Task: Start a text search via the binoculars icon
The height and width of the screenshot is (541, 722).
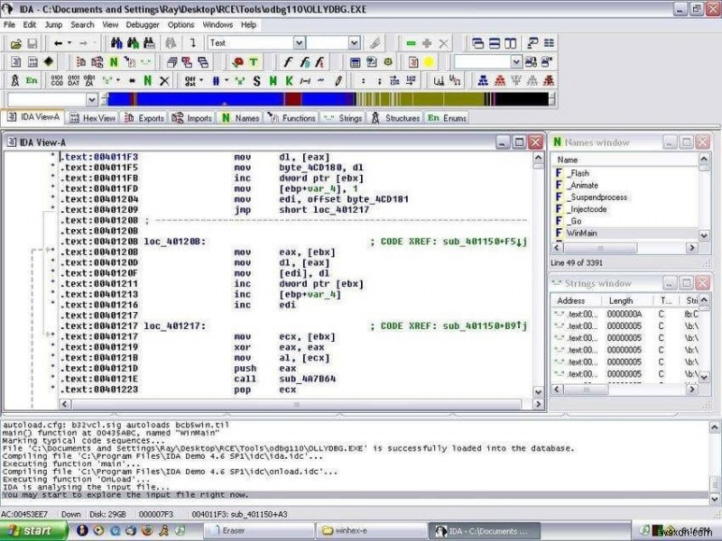Action: point(116,41)
